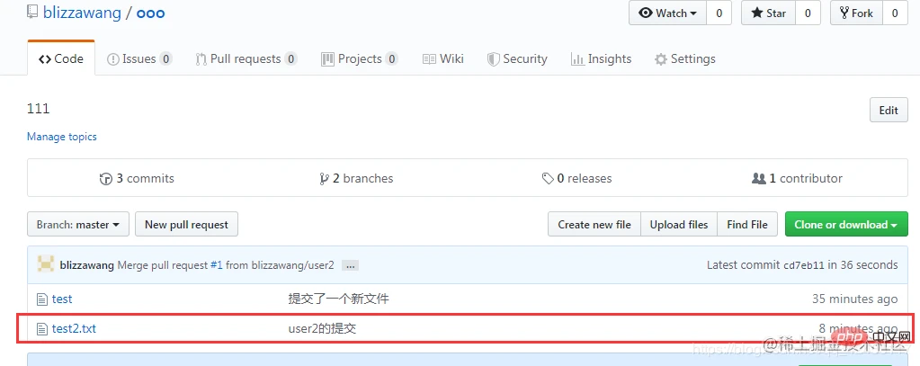The width and height of the screenshot is (920, 366).
Task: Click the releases tag icon
Action: pyautogui.click(x=548, y=179)
